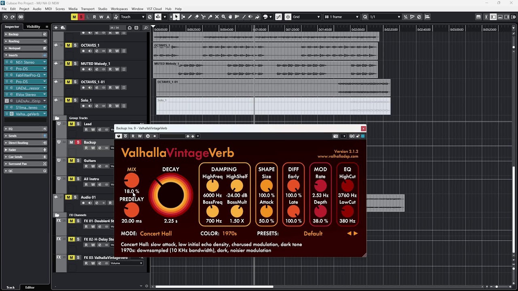
Task: Select the Draw pencil tool
Action: point(190,17)
